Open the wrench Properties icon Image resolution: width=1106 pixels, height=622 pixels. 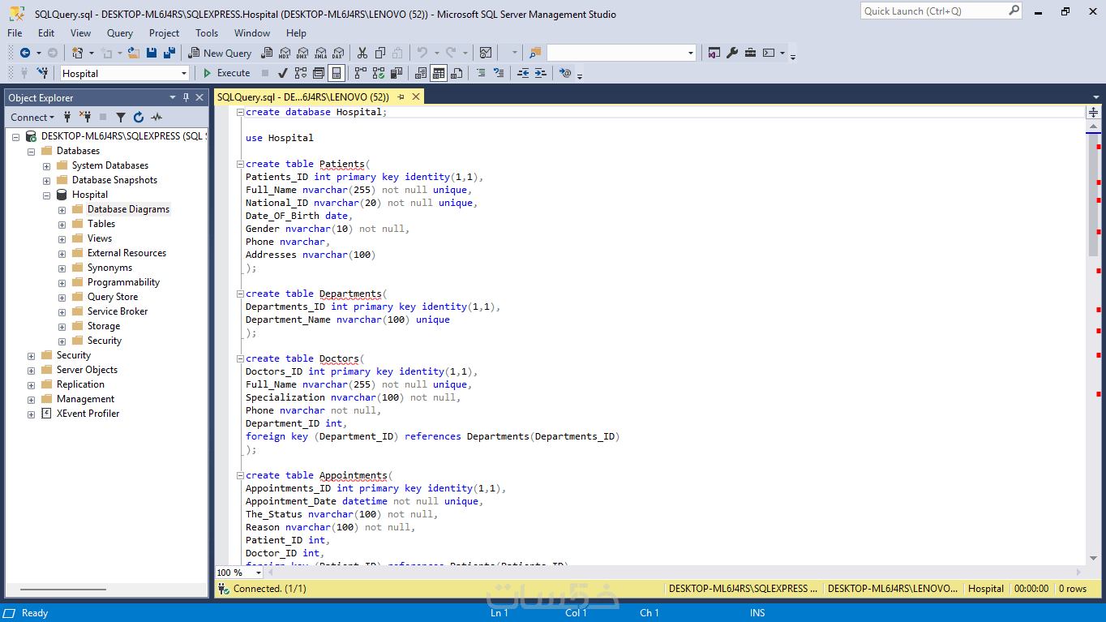[x=732, y=53]
